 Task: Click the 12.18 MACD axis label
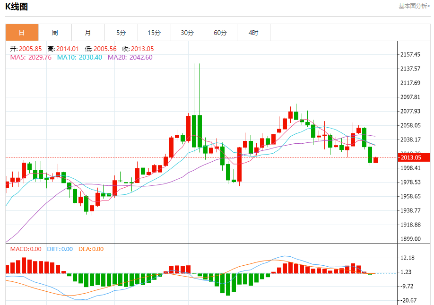click(408, 258)
